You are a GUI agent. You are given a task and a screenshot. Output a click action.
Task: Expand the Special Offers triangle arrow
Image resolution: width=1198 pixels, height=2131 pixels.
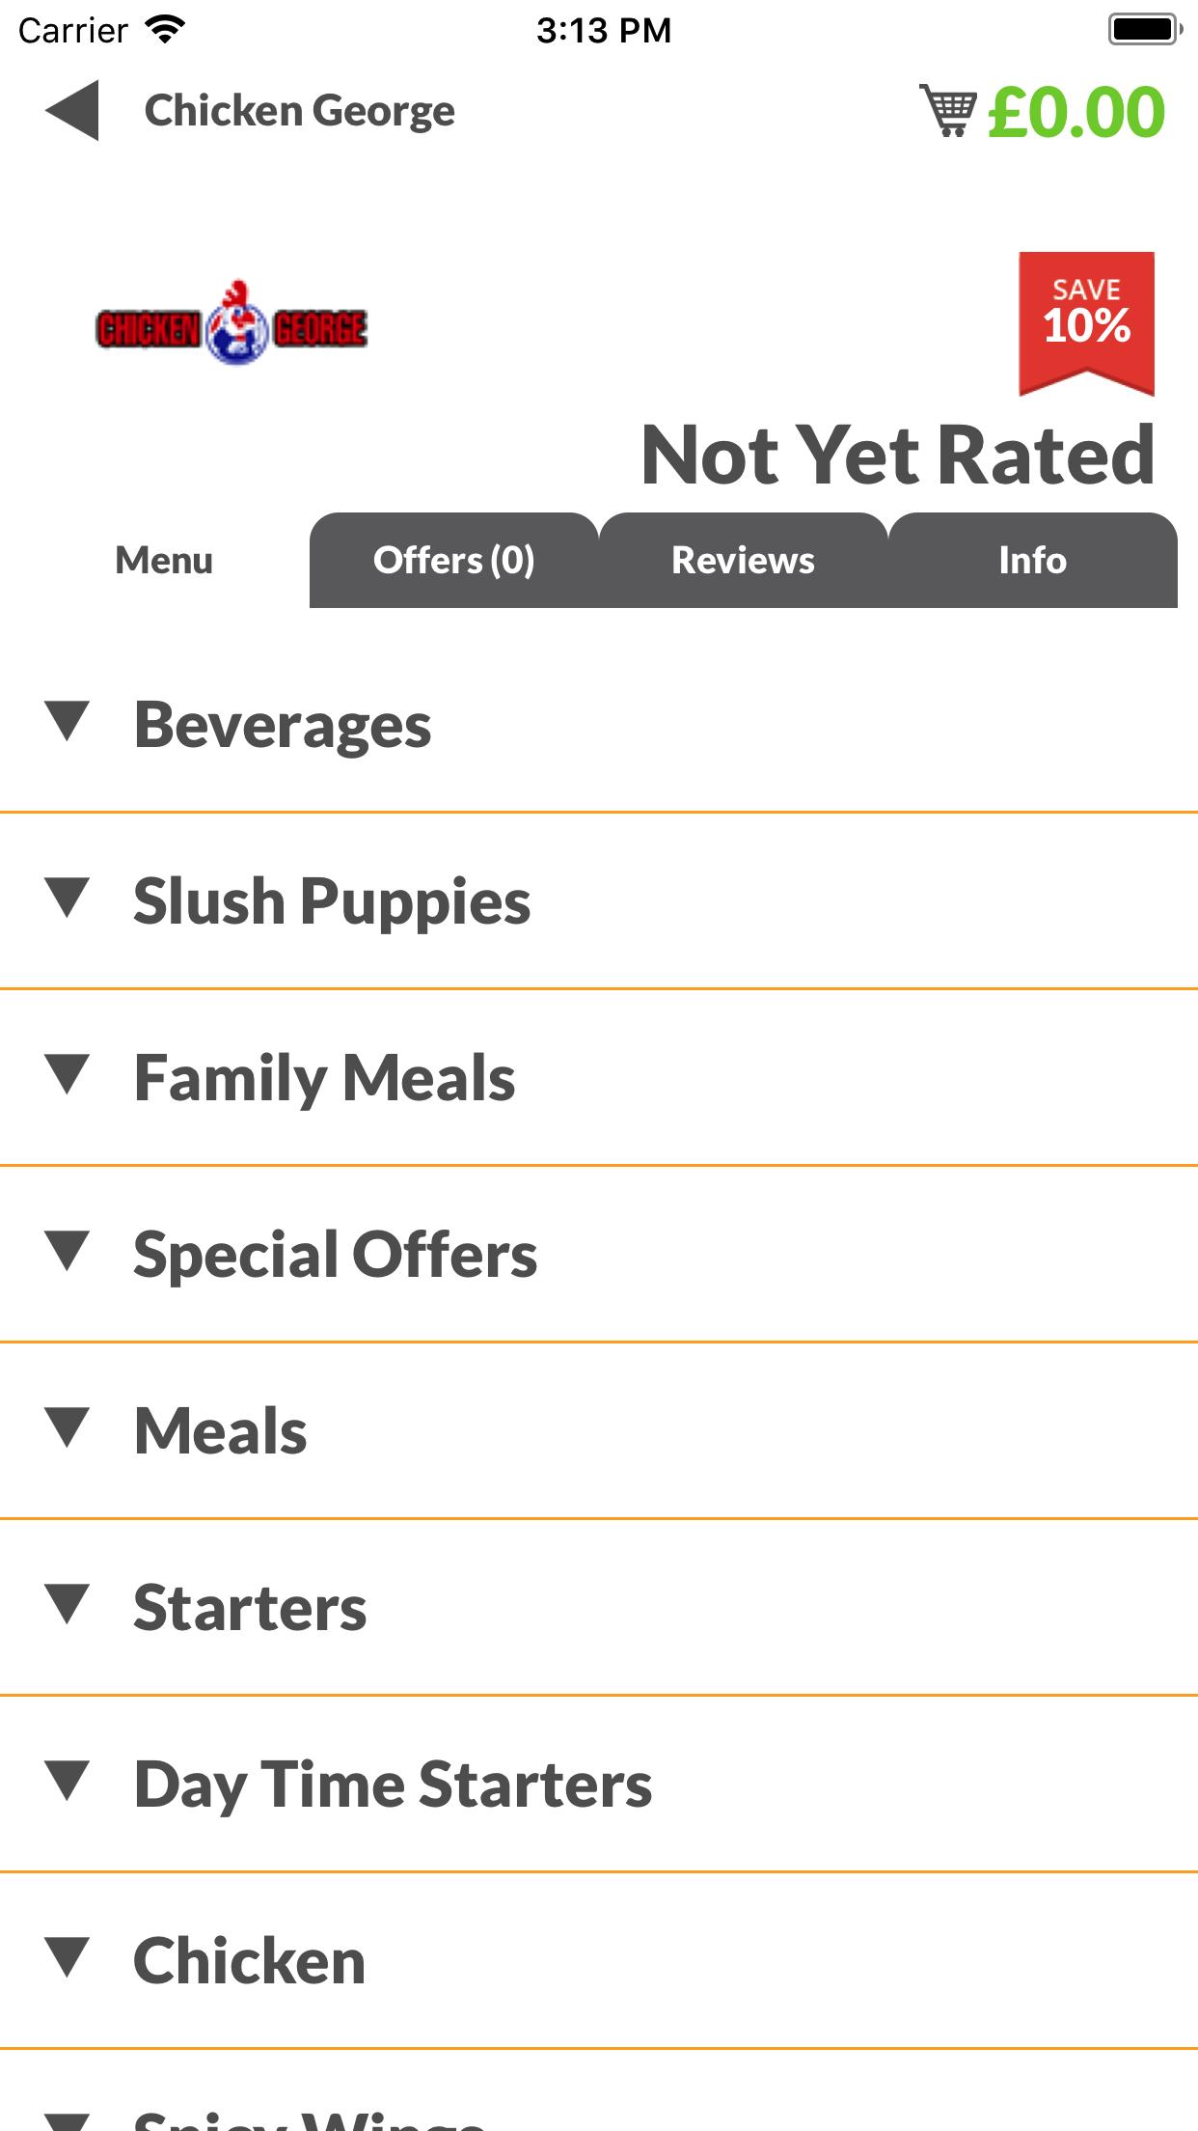click(x=68, y=1252)
